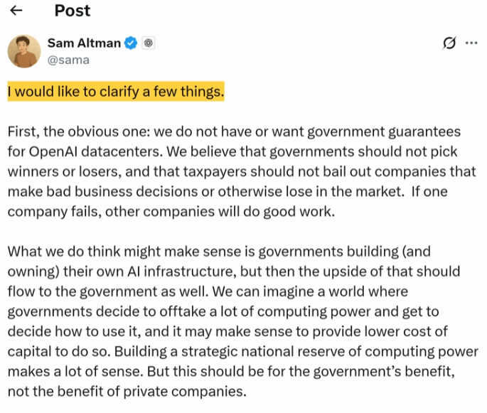Image resolution: width=487 pixels, height=413 pixels.
Task: Click Sam Altman's profile avatar
Action: 23,51
